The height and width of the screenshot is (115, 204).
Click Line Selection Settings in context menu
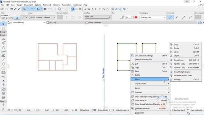click(x=149, y=56)
